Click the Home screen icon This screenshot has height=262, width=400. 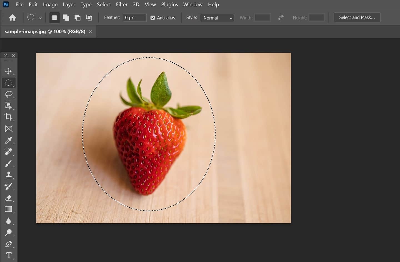[12, 18]
